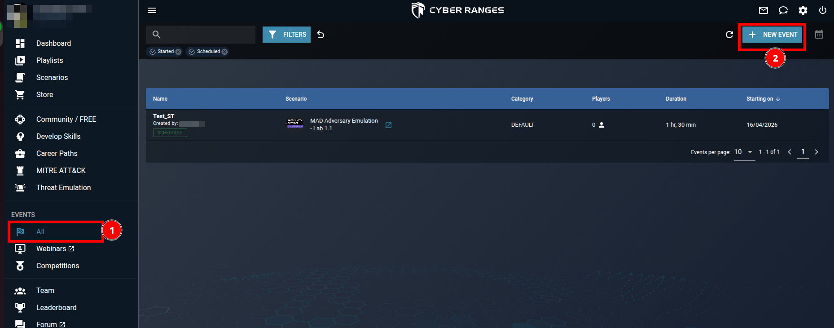Remove the Scheduled filter chip
The width and height of the screenshot is (834, 328).
pos(224,52)
